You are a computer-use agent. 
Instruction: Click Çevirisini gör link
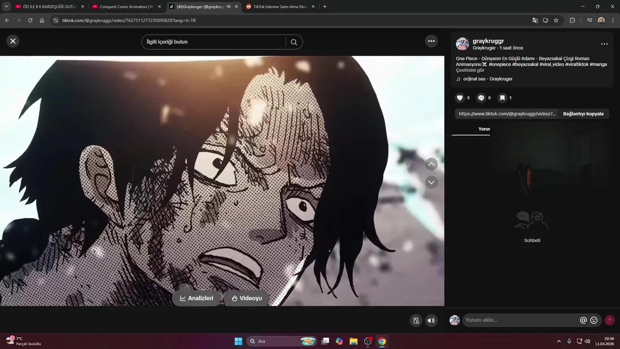pyautogui.click(x=470, y=70)
